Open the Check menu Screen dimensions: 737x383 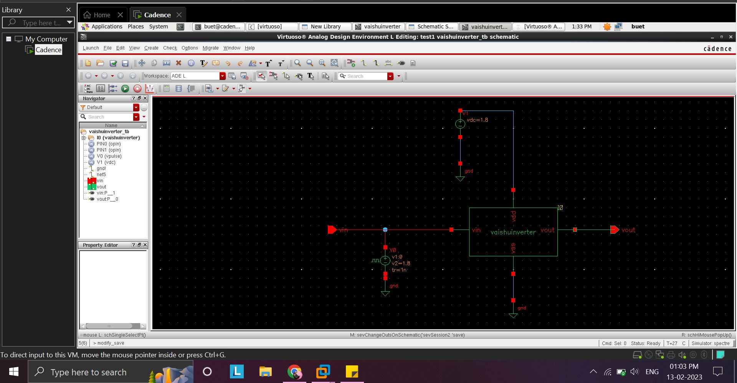(x=170, y=48)
